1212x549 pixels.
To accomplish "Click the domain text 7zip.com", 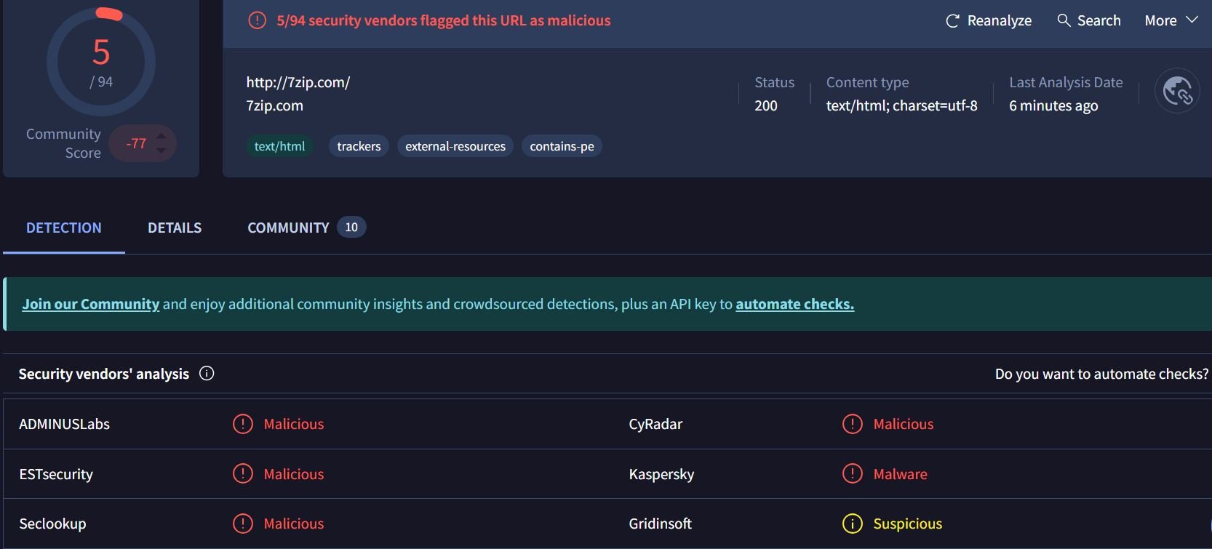I will click(274, 105).
